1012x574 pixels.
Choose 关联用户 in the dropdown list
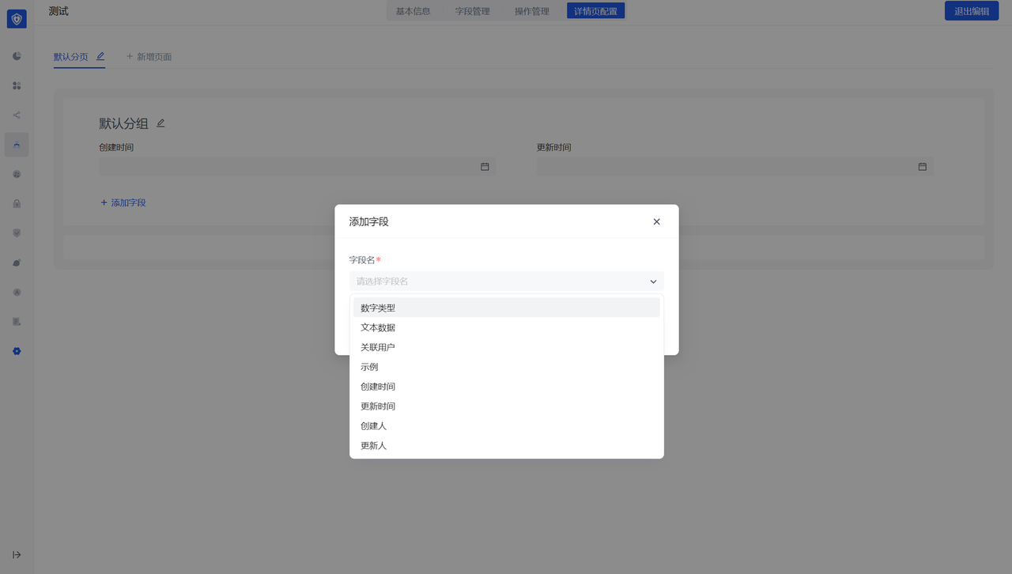[378, 347]
